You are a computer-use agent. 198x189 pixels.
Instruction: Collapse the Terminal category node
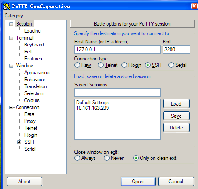click(11, 38)
